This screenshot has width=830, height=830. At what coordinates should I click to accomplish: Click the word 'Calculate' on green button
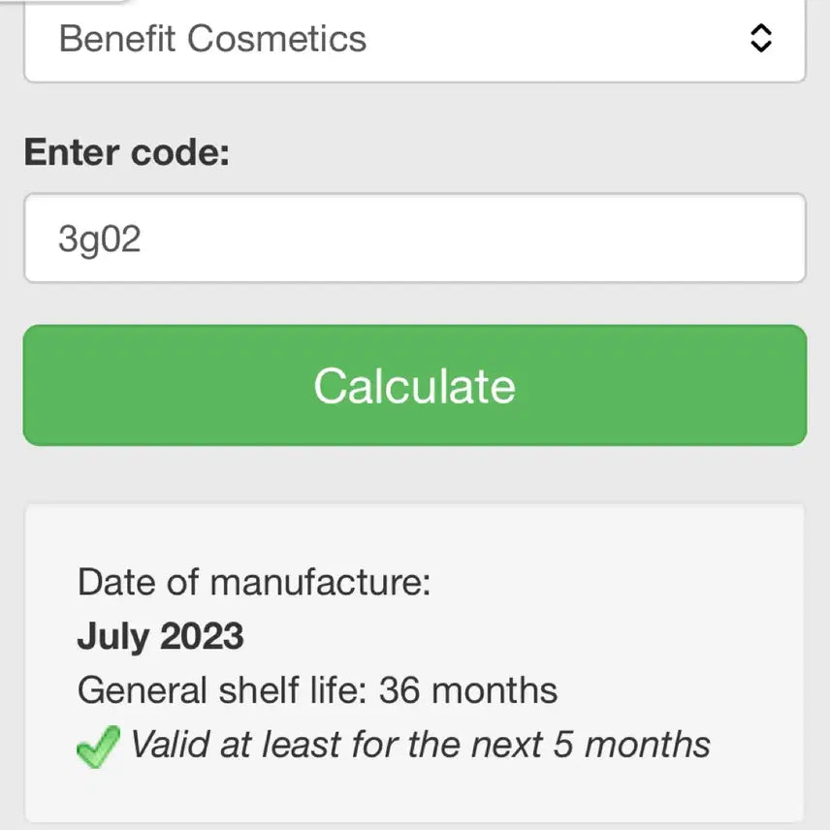414,385
